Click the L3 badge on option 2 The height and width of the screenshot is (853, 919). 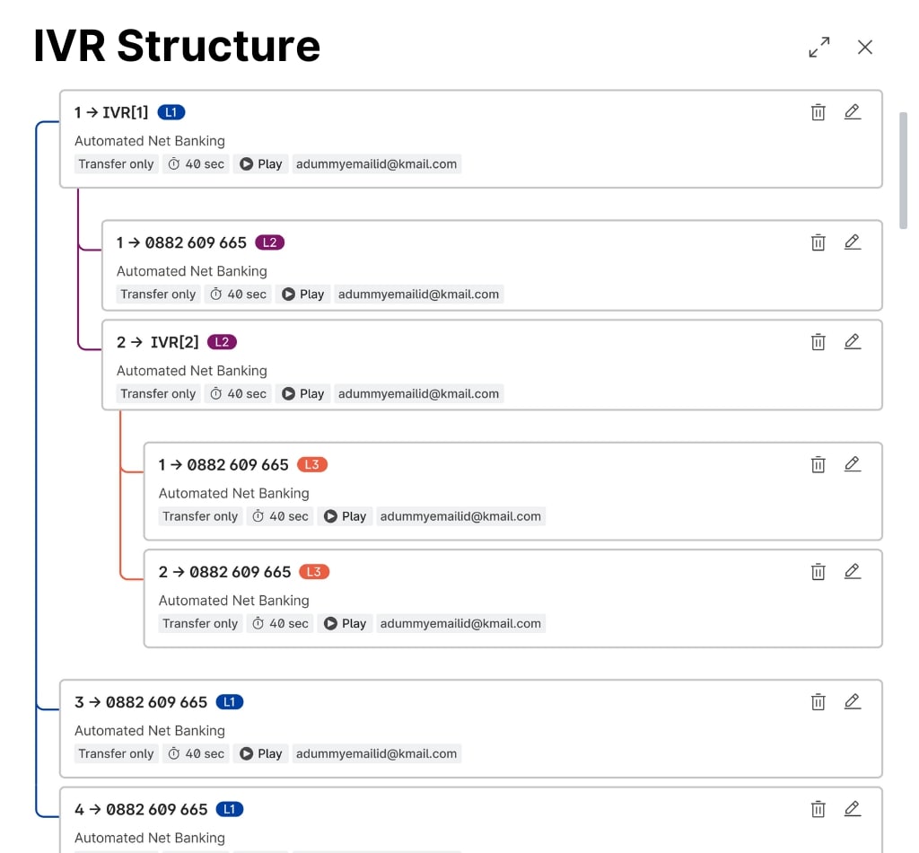click(x=313, y=572)
